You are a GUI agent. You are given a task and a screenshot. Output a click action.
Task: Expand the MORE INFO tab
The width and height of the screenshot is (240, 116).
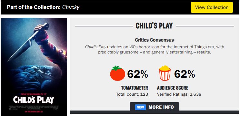pos(154,107)
